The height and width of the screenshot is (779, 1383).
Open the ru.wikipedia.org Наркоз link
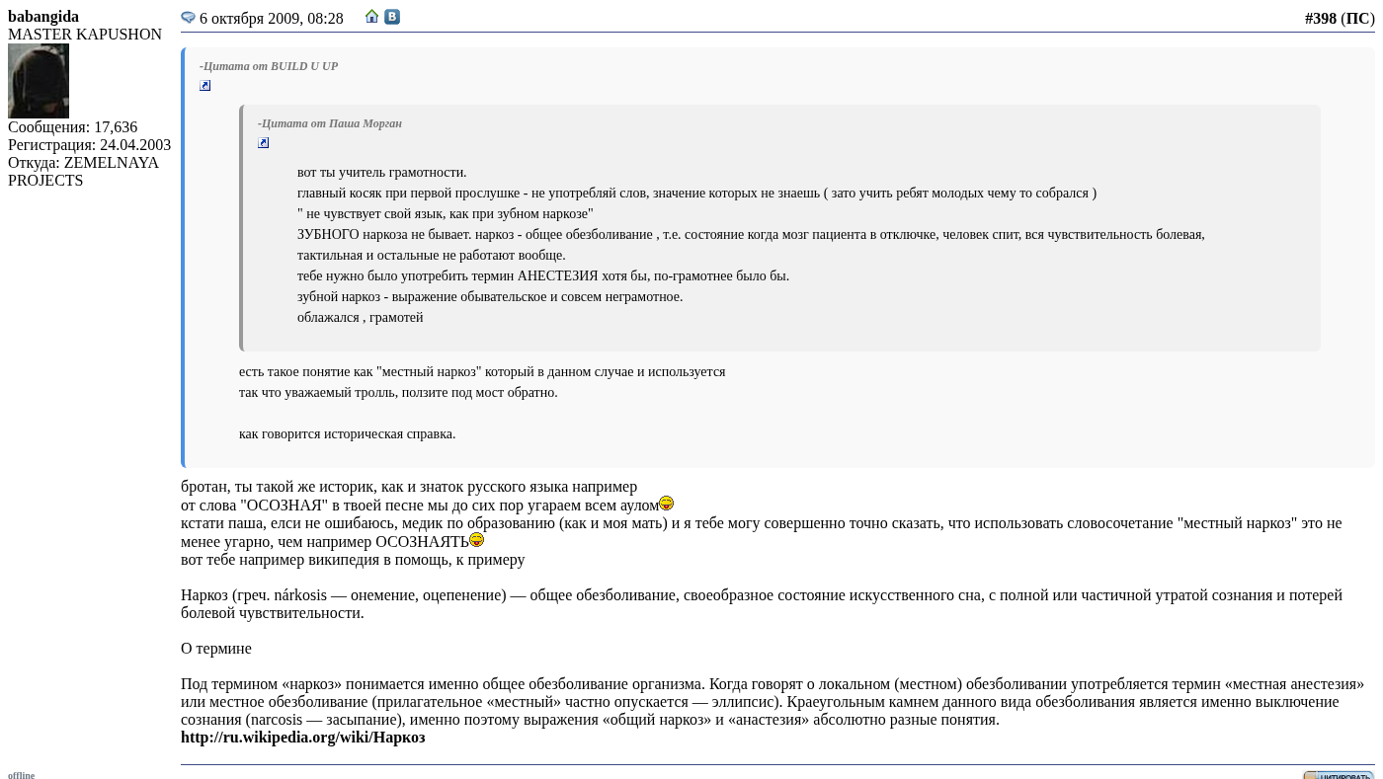pyautogui.click(x=302, y=738)
